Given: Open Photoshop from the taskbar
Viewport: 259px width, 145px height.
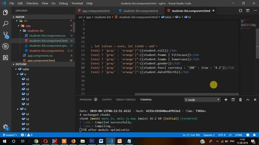Looking at the screenshot, I should (x=92, y=141).
